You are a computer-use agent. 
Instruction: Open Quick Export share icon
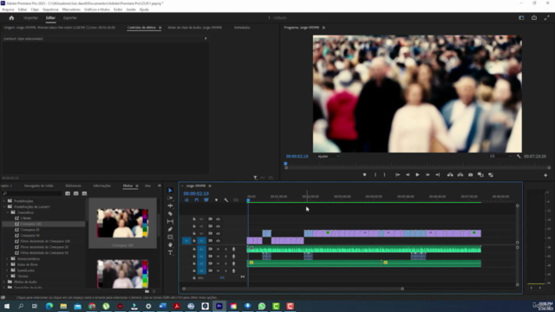[534, 17]
